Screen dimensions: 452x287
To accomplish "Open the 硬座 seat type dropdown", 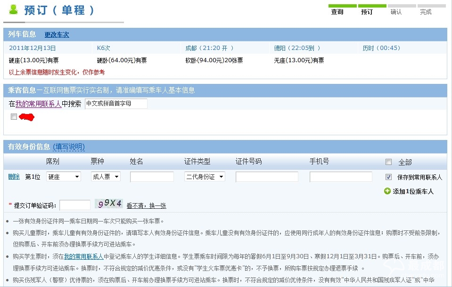I will (64, 177).
